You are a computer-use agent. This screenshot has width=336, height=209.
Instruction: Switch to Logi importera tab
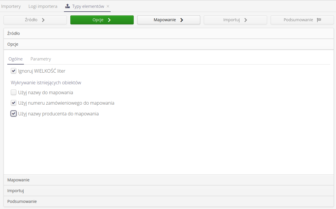43,6
